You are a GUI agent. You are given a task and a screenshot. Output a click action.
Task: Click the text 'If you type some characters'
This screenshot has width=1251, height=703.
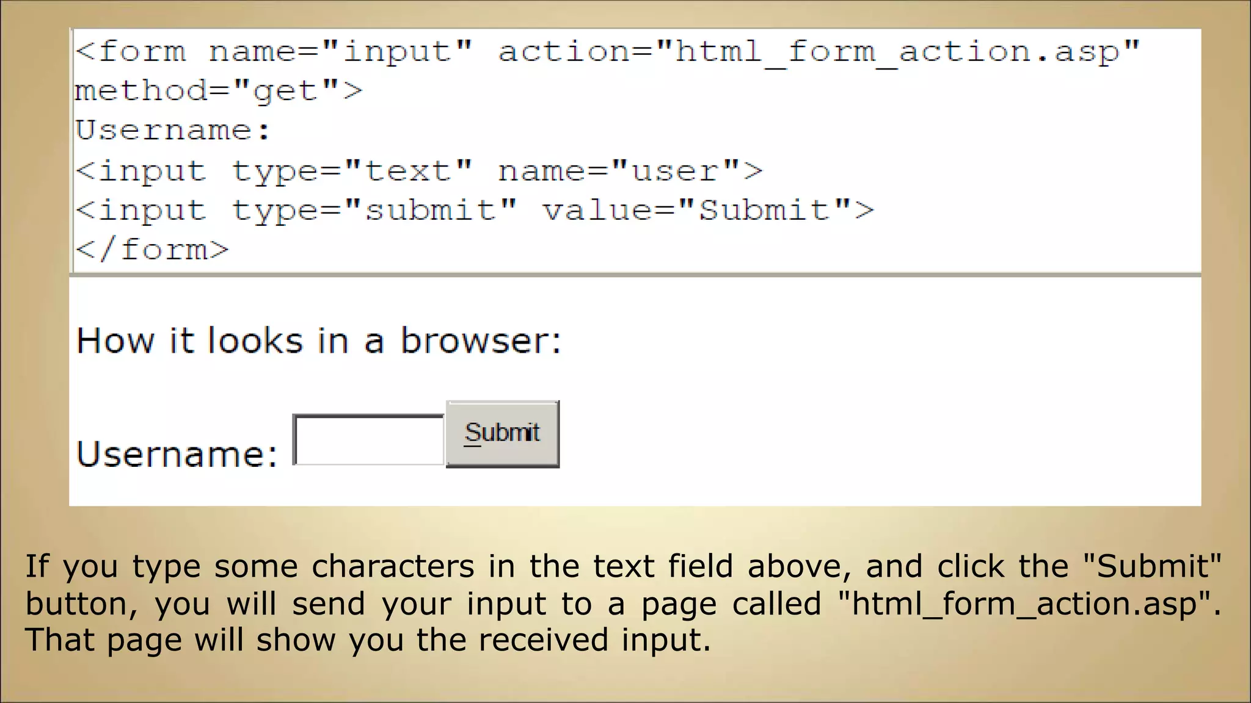pos(250,566)
